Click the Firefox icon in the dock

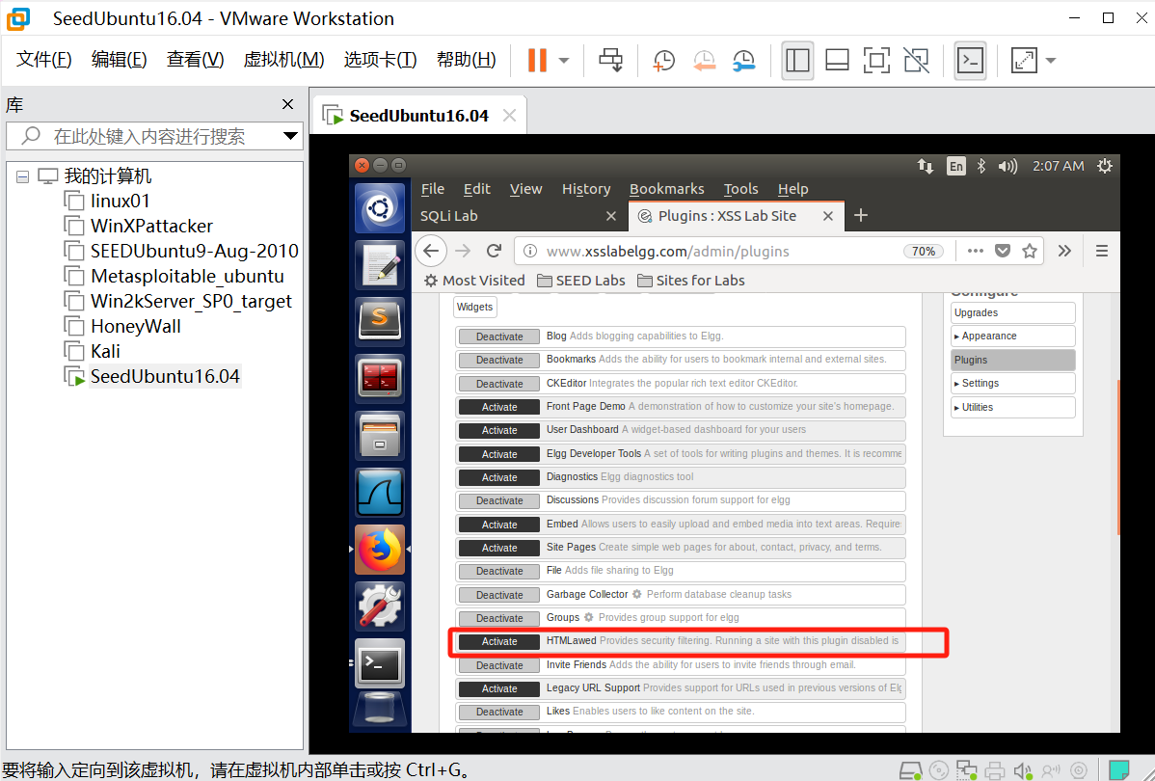380,549
